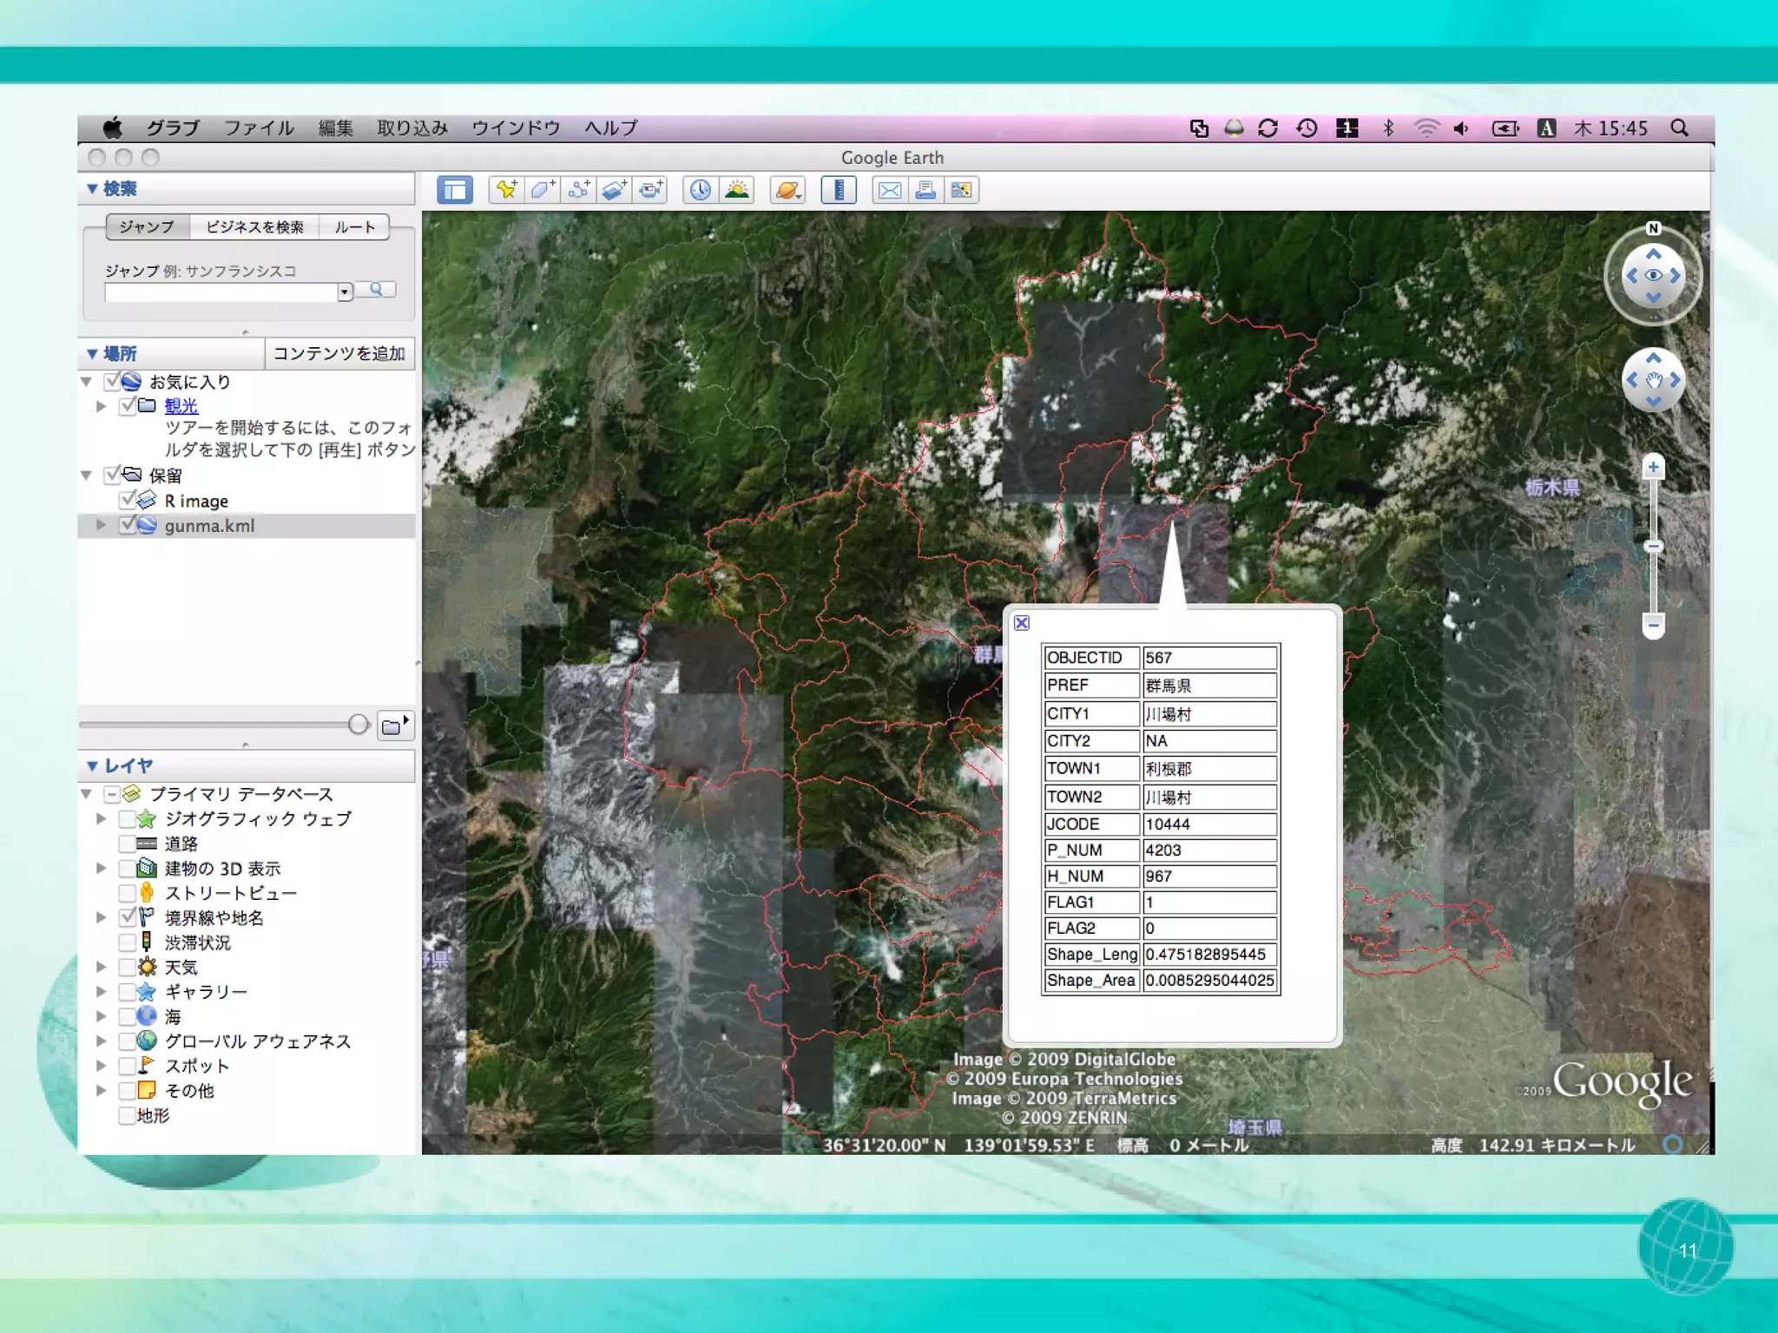Open the 観光 folder link
Viewport: 1778px width, 1333px height.
coord(181,405)
